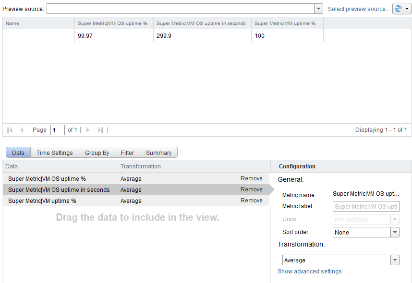Image resolution: width=412 pixels, height=283 pixels.
Task: Go to first page of results
Action: [x=10, y=130]
